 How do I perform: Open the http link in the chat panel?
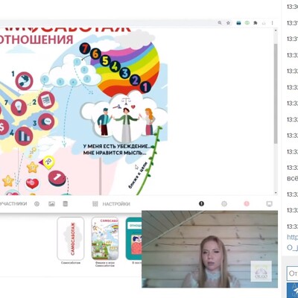click(x=292, y=237)
